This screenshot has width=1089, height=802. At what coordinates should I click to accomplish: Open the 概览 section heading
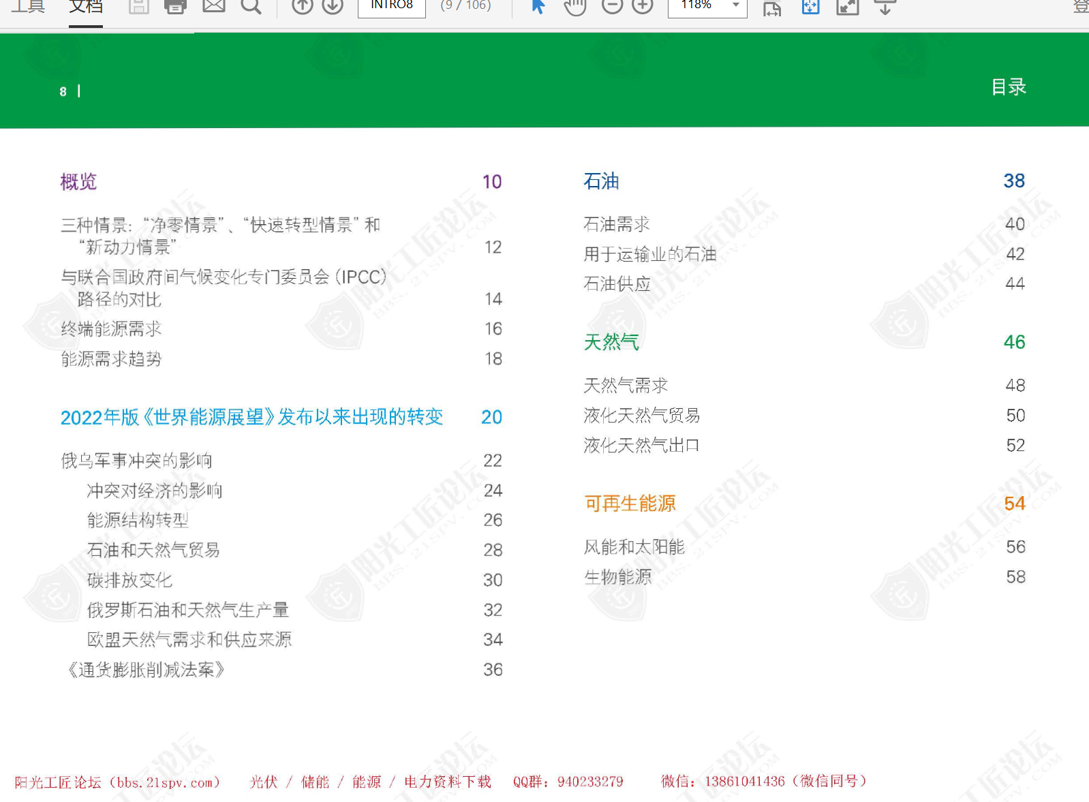coord(78,182)
